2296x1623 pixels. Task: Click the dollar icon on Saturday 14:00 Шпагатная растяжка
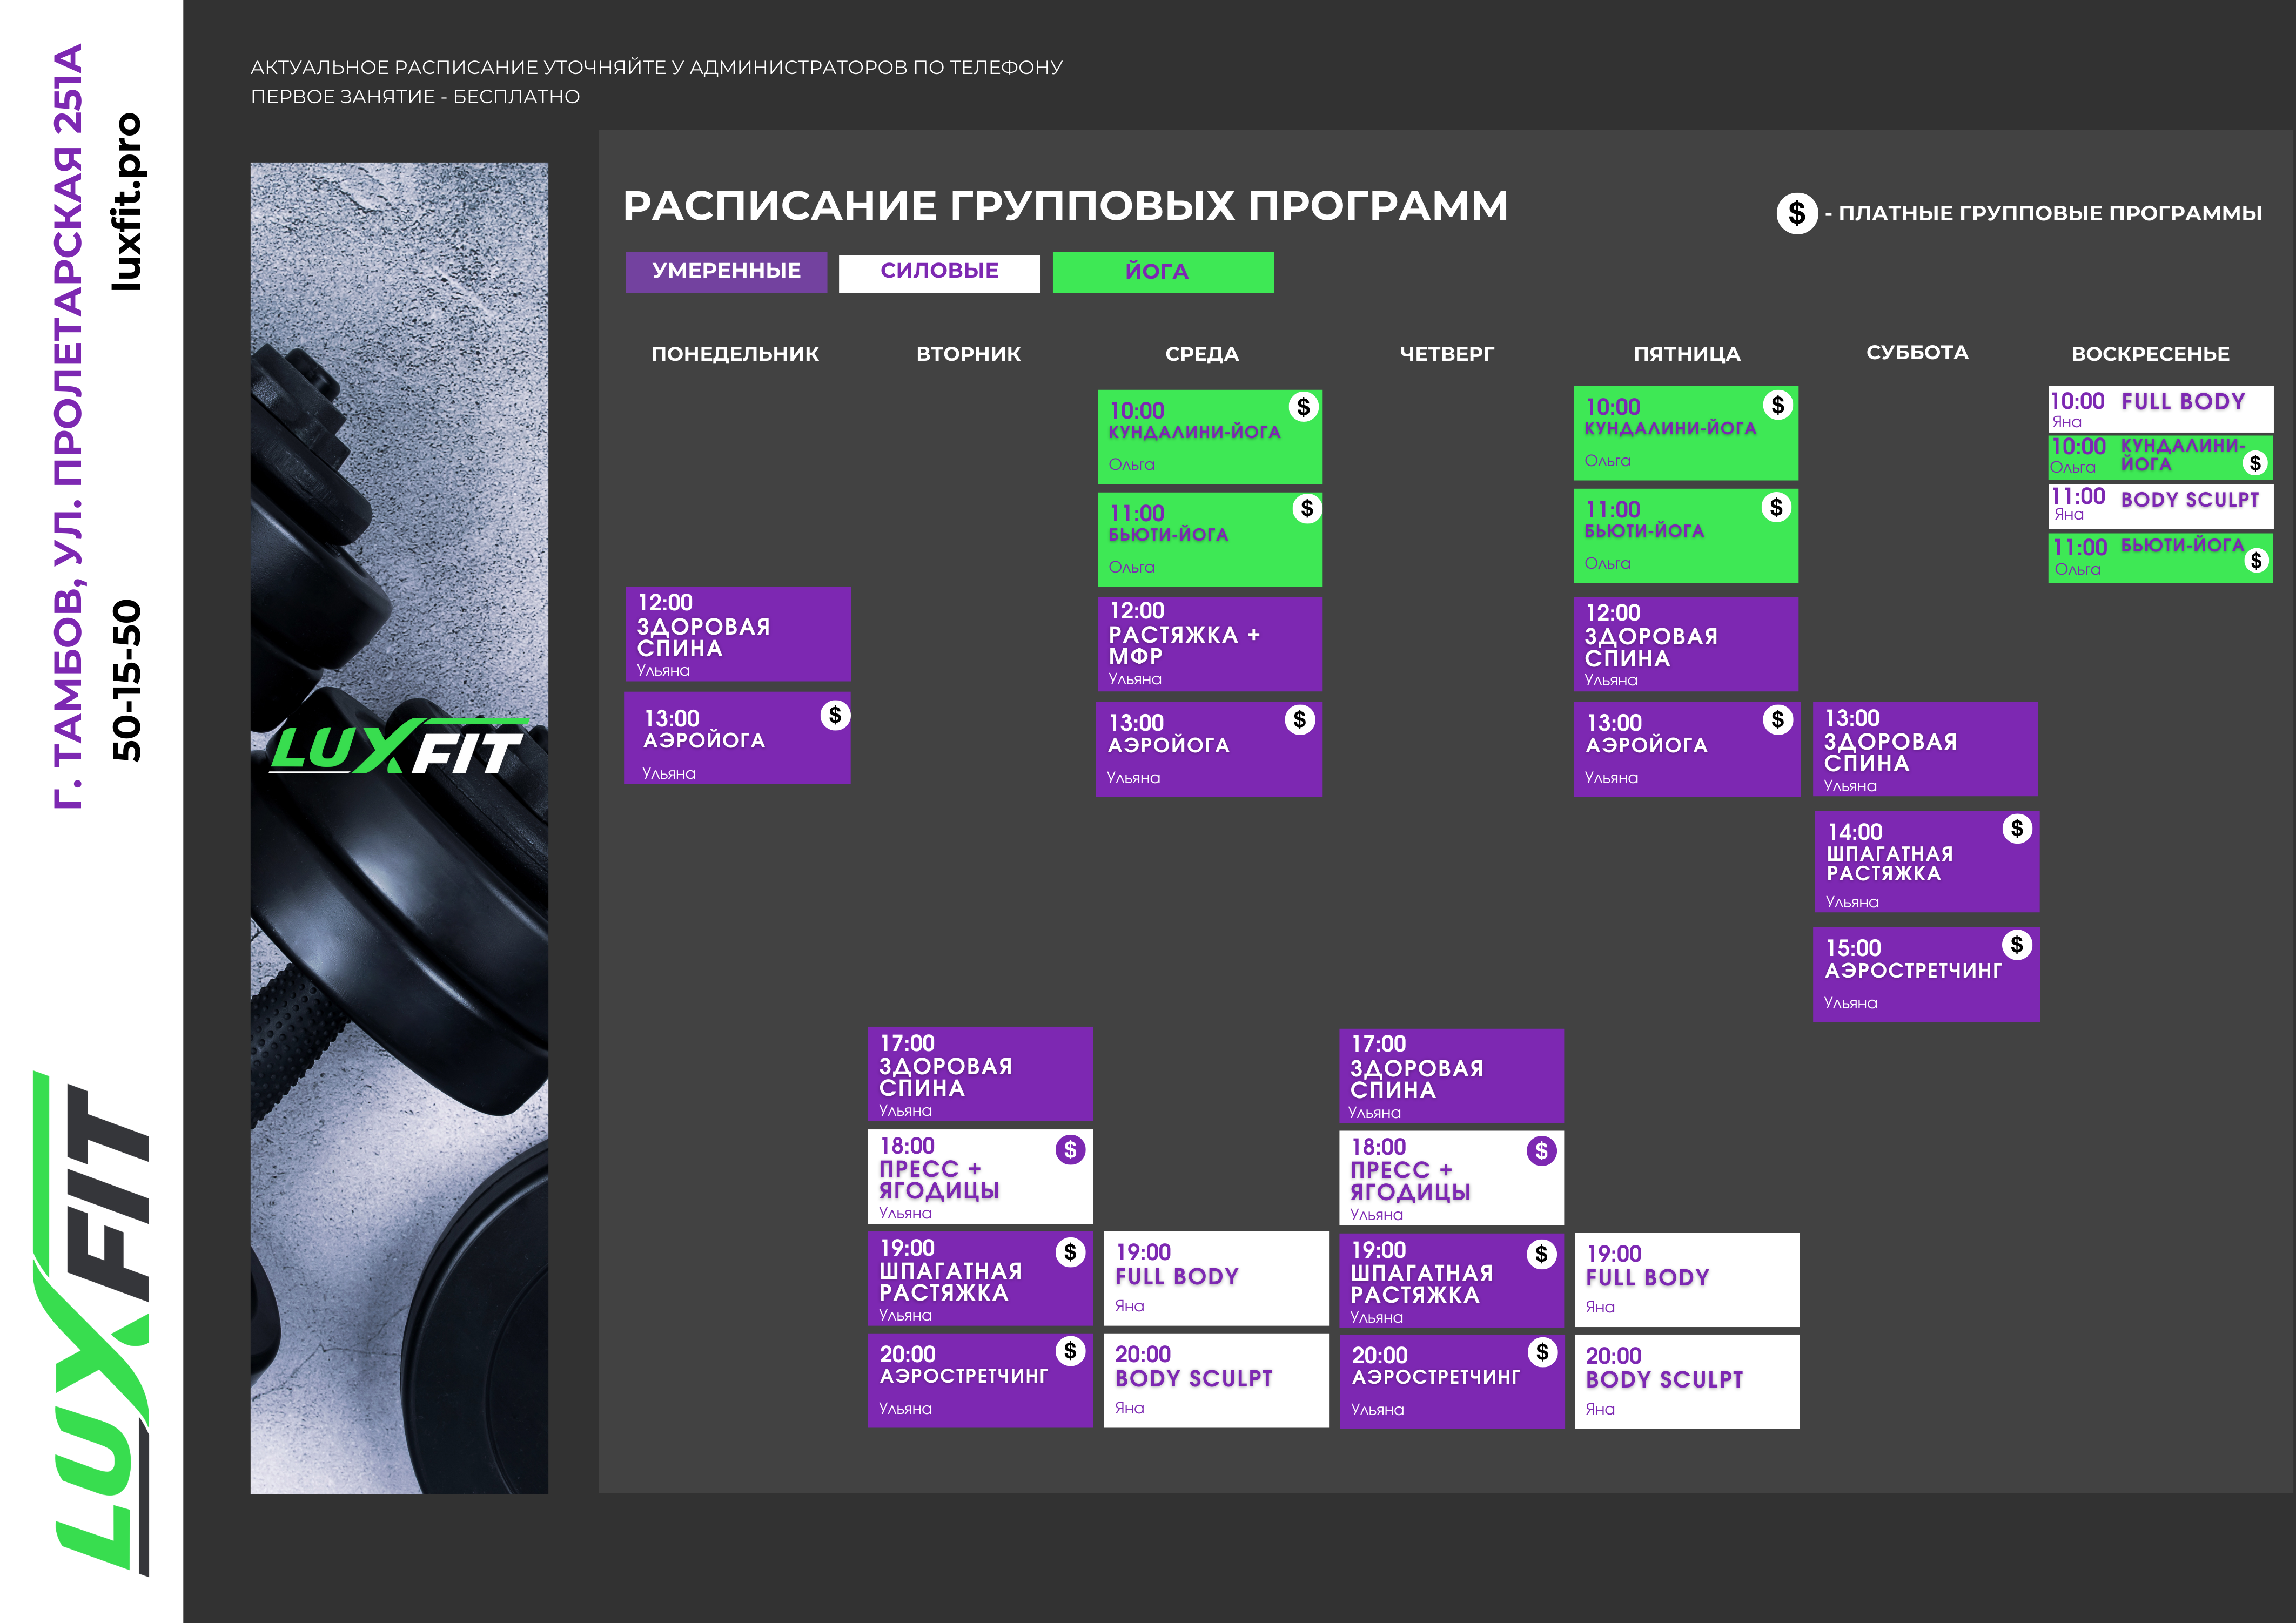coord(2017,829)
